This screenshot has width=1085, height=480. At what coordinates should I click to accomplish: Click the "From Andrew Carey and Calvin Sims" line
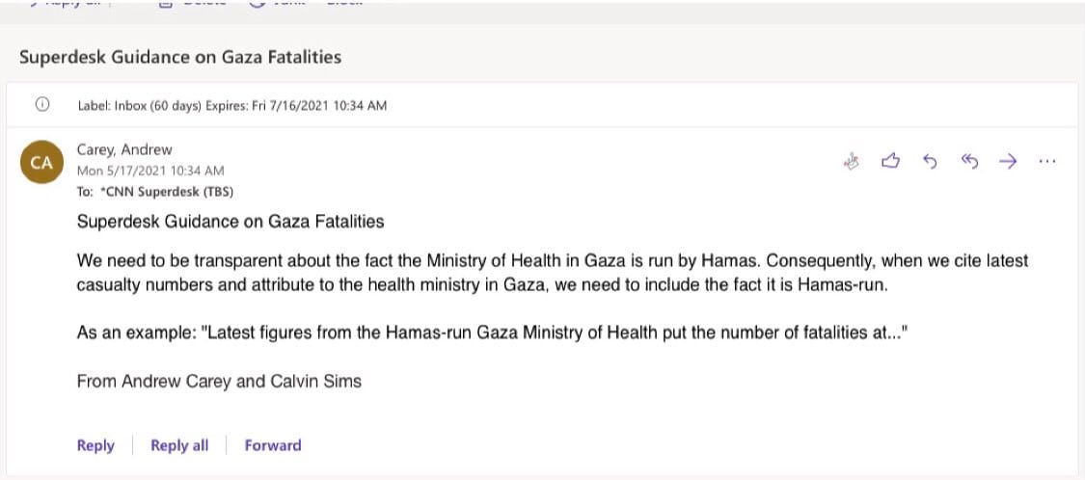(219, 381)
